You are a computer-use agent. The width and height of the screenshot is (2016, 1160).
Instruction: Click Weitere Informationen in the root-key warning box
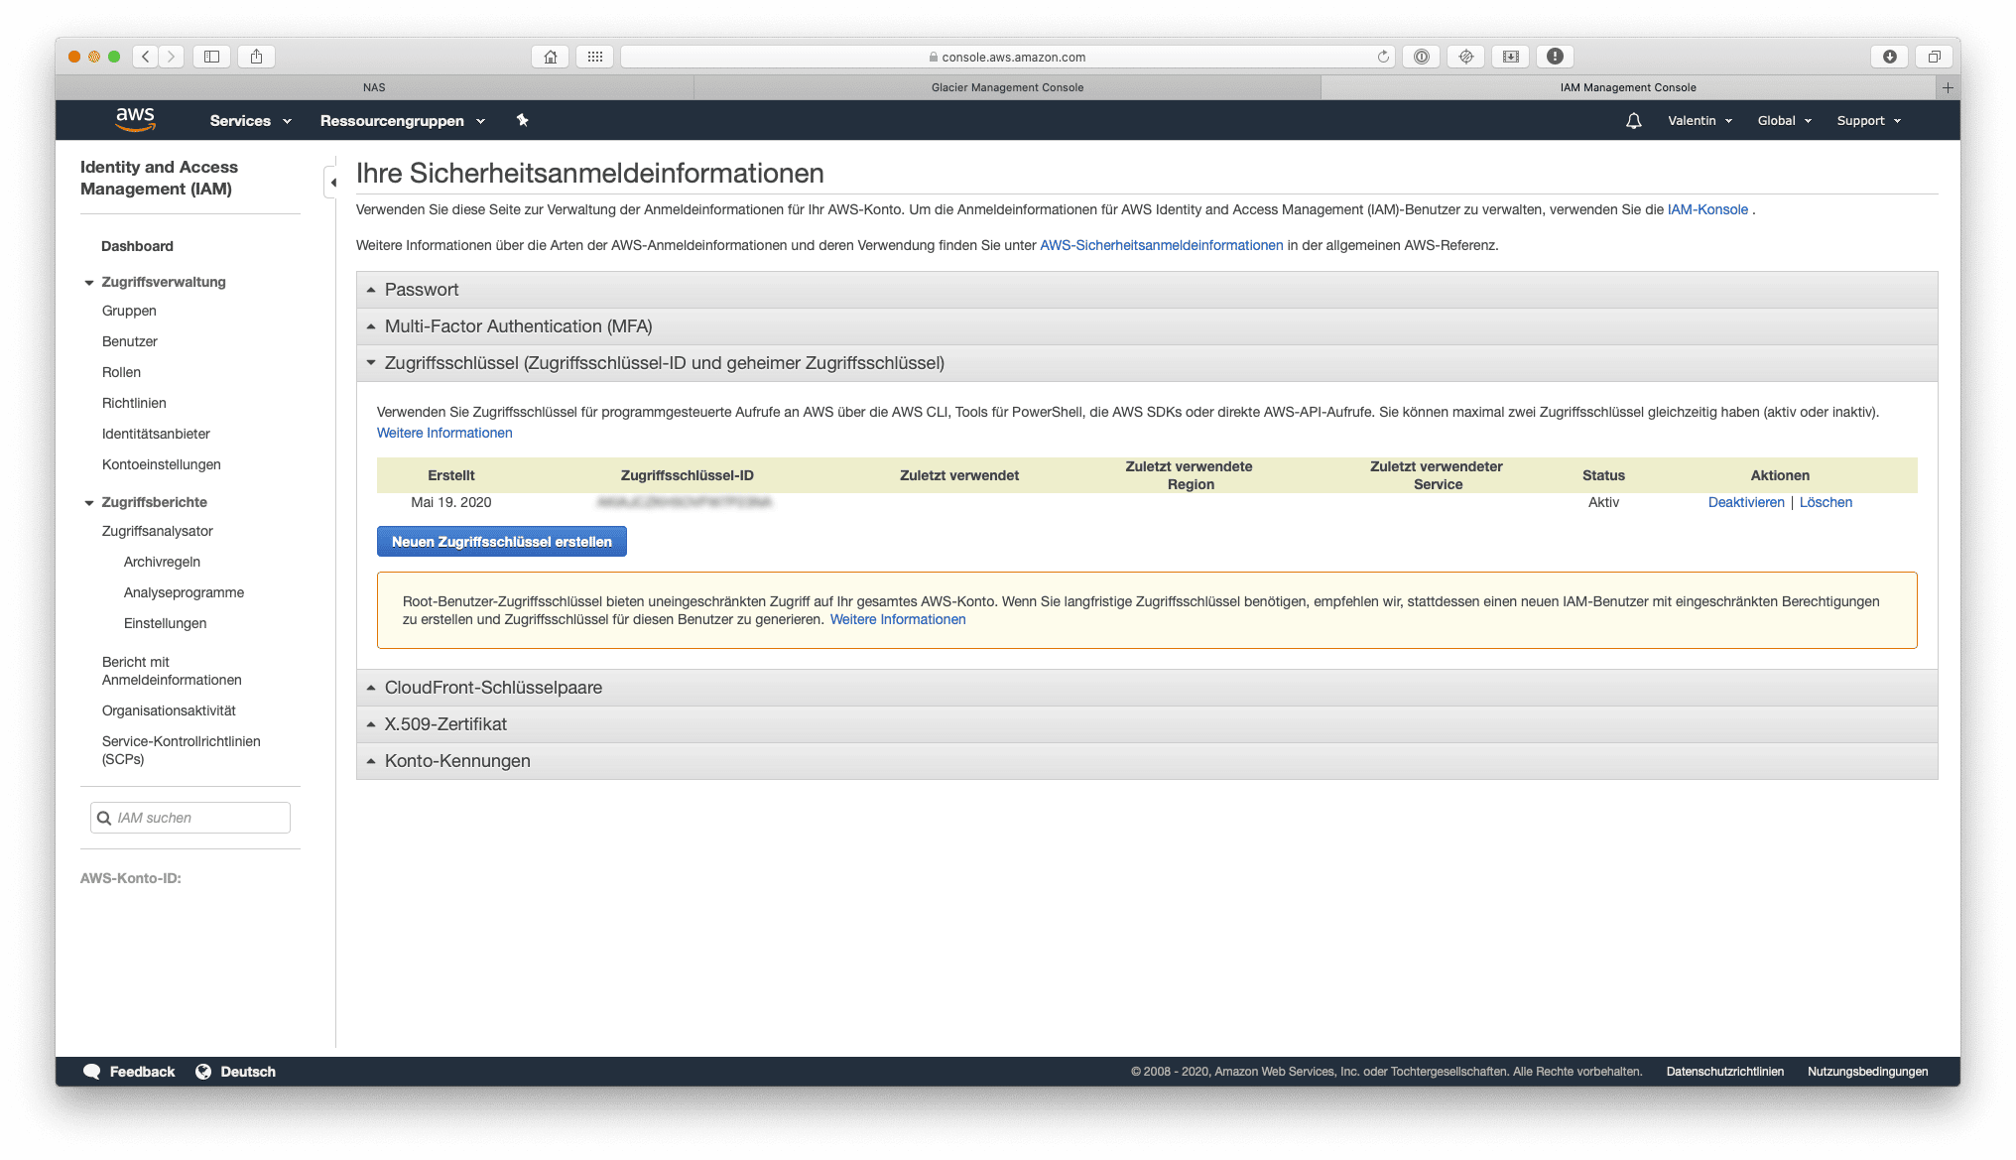[x=897, y=619]
